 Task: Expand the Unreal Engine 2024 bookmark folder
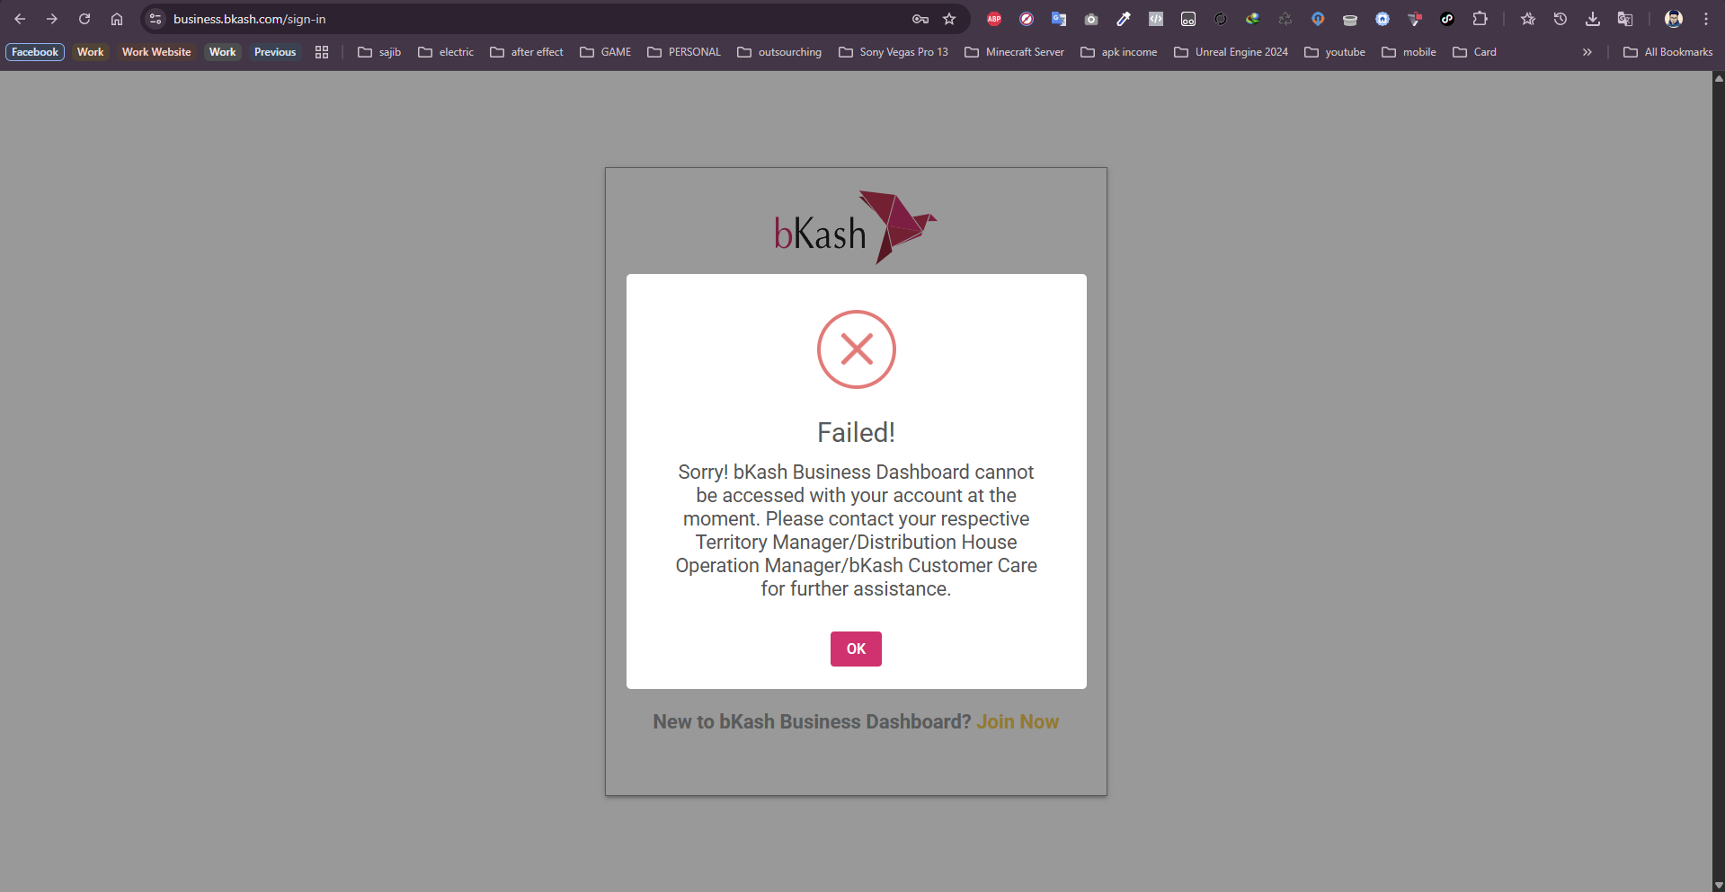[1231, 52]
